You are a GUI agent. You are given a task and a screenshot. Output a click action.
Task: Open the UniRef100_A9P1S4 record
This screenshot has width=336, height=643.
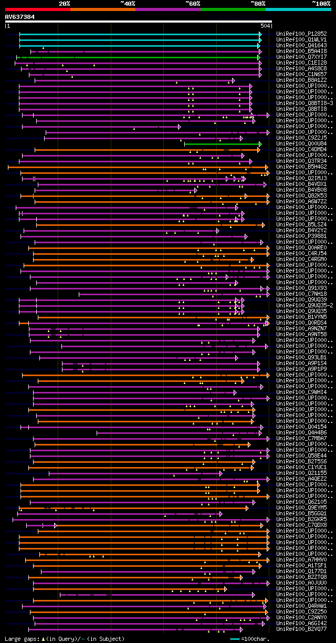(x=302, y=363)
